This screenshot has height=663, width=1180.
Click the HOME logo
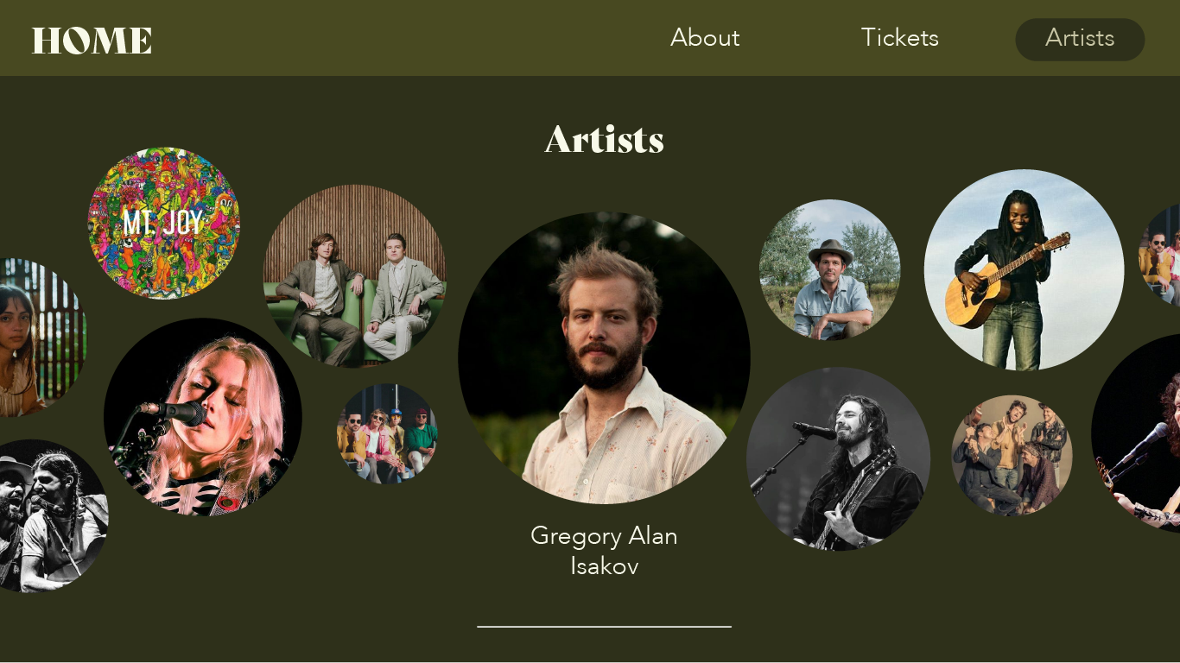(x=92, y=40)
